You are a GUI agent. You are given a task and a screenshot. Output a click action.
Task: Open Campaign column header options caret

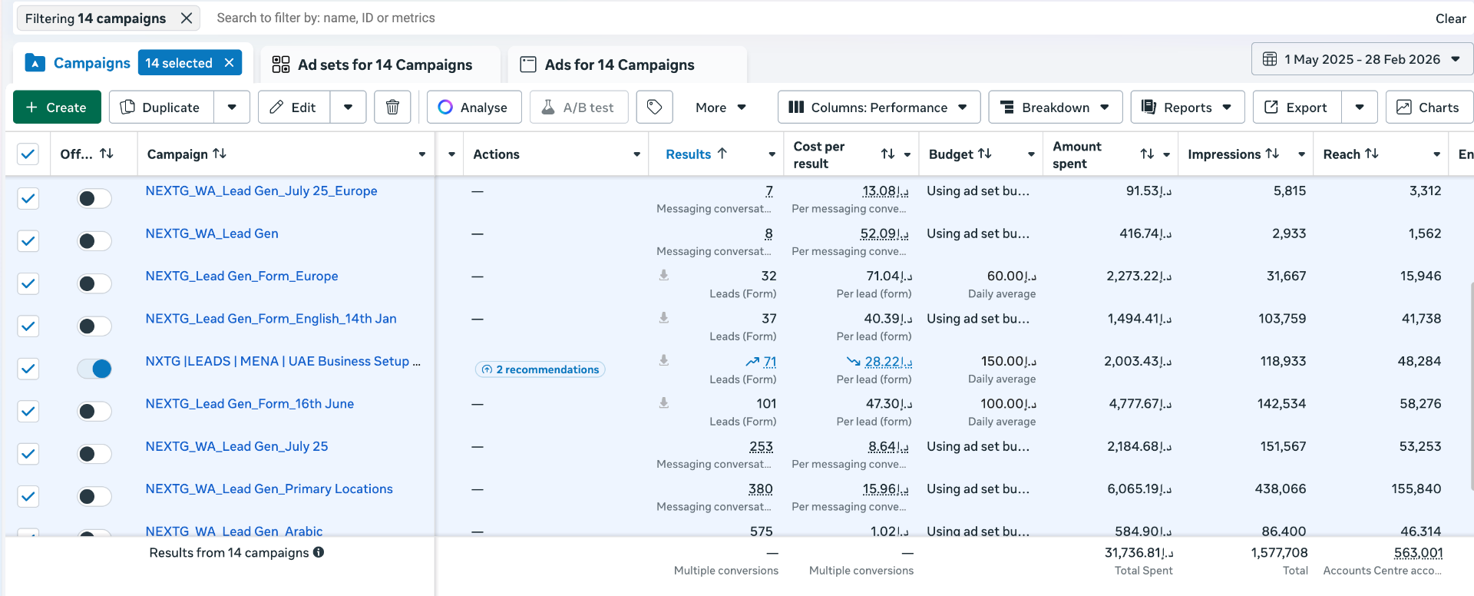[422, 154]
